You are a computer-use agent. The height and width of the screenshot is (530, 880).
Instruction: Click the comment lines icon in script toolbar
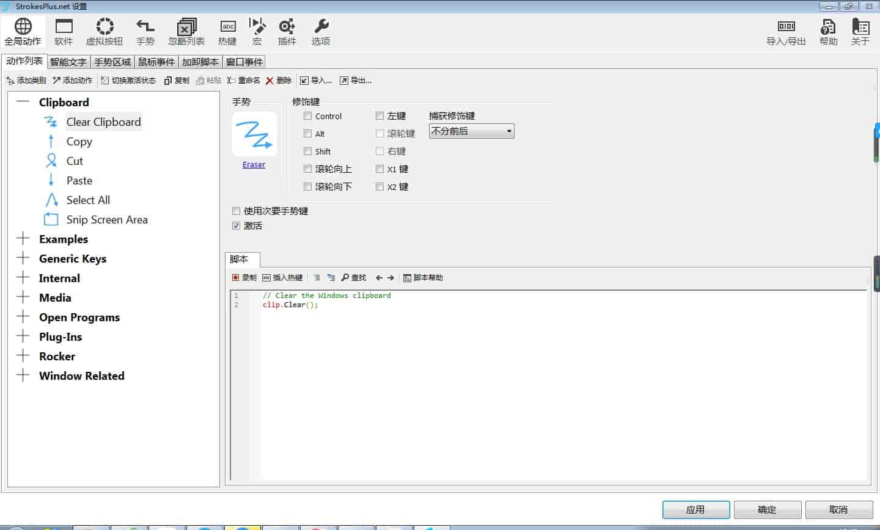point(331,278)
